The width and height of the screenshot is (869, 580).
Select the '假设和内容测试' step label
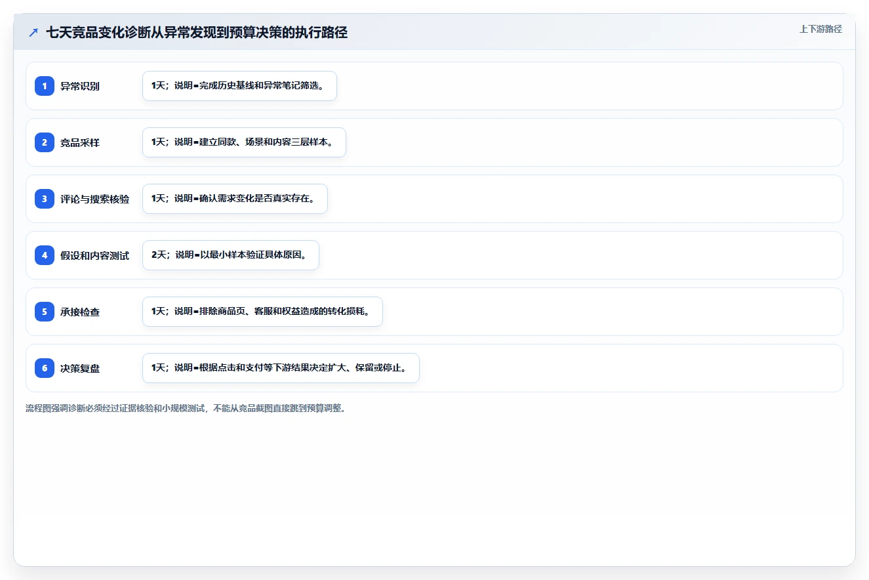[95, 255]
